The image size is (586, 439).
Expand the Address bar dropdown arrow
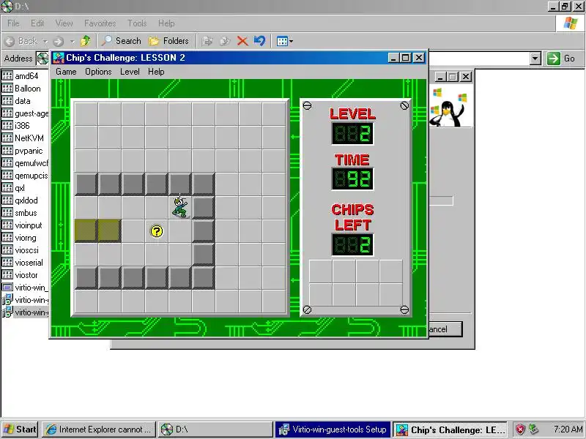click(535, 59)
